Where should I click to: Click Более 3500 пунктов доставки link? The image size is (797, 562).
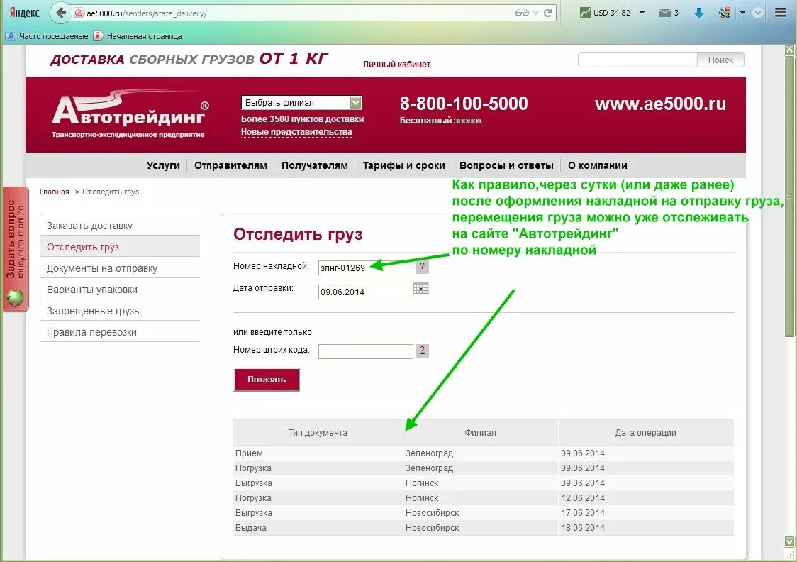303,119
